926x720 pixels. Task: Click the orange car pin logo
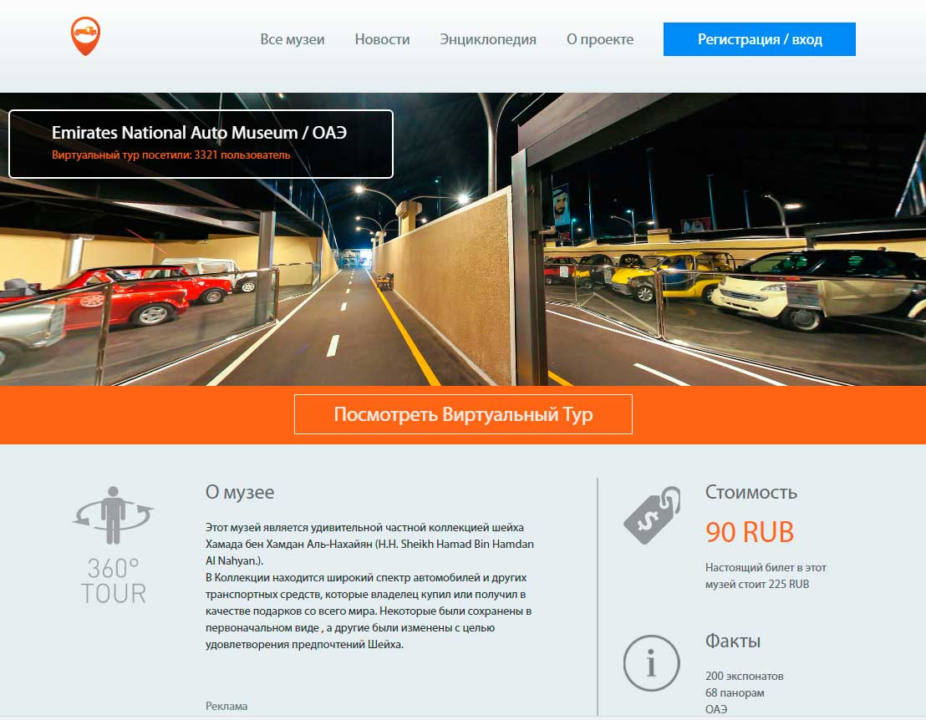coord(85,36)
